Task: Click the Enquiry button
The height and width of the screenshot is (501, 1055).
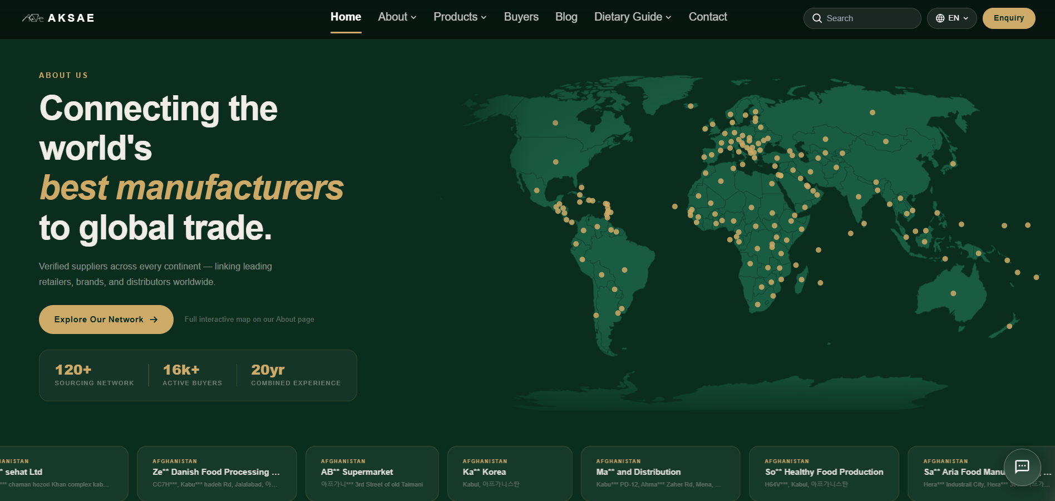Action: (x=1009, y=18)
